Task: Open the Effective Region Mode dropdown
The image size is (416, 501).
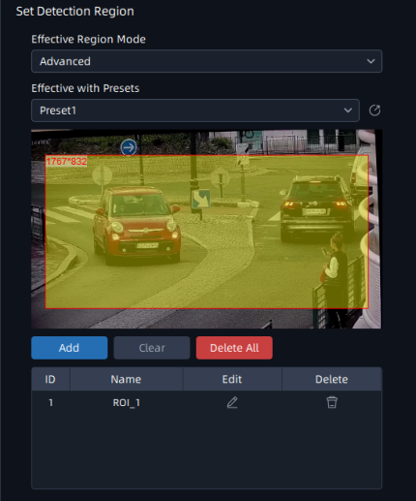Action: point(207,61)
